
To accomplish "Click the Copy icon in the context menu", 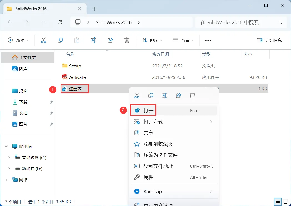I will pos(151,96).
